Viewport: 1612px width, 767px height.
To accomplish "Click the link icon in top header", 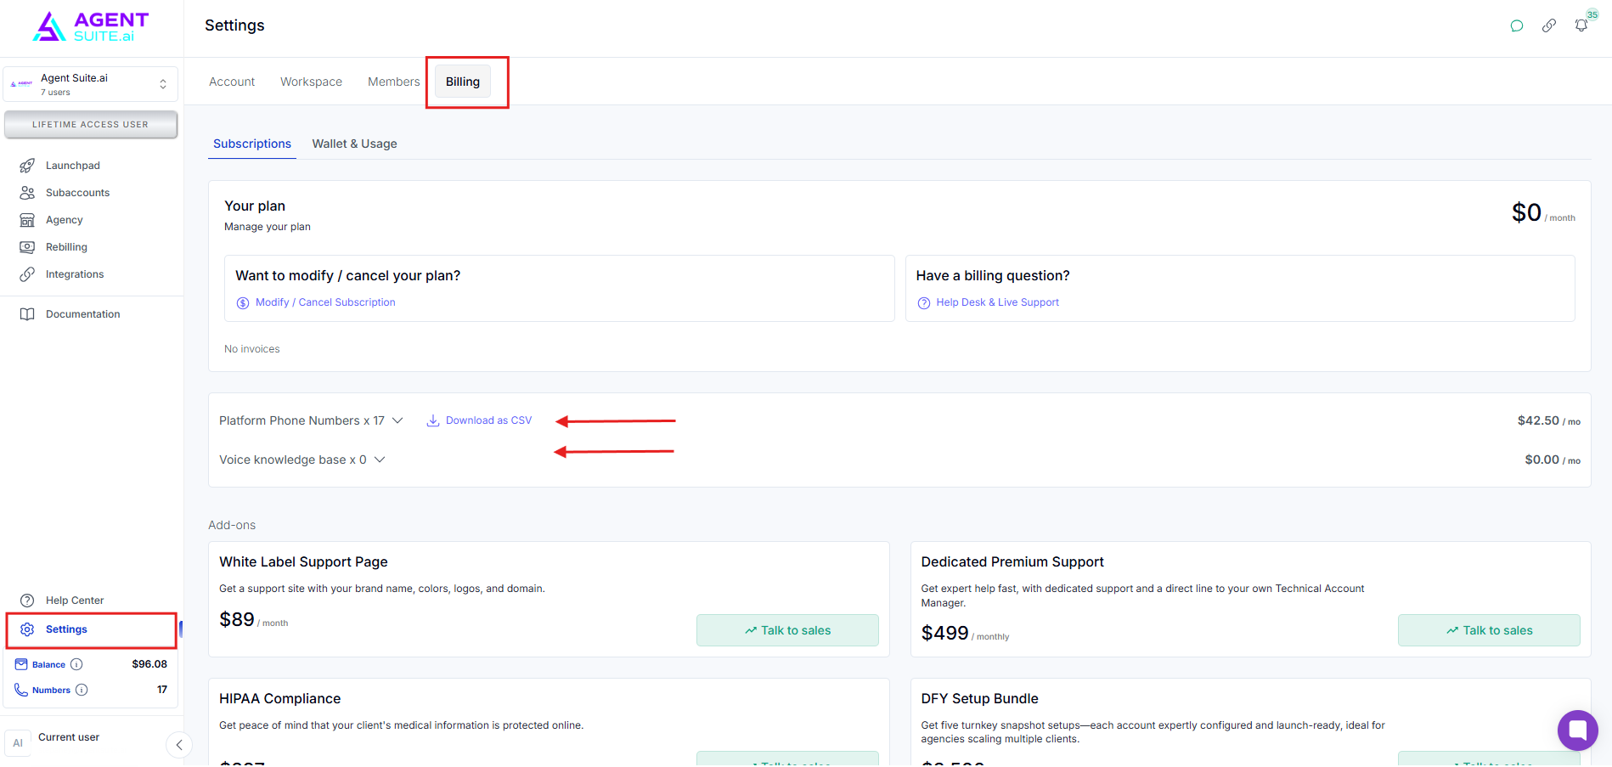I will tap(1549, 25).
